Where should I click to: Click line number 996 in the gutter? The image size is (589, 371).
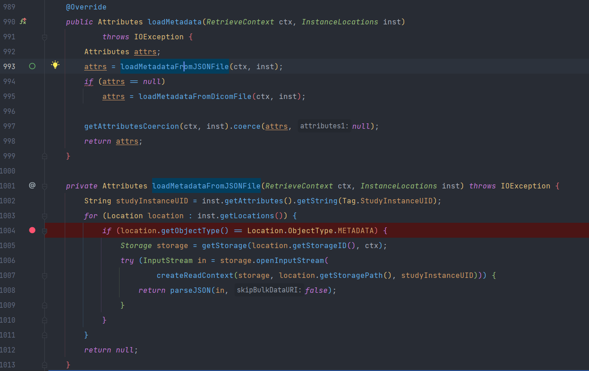coord(9,111)
